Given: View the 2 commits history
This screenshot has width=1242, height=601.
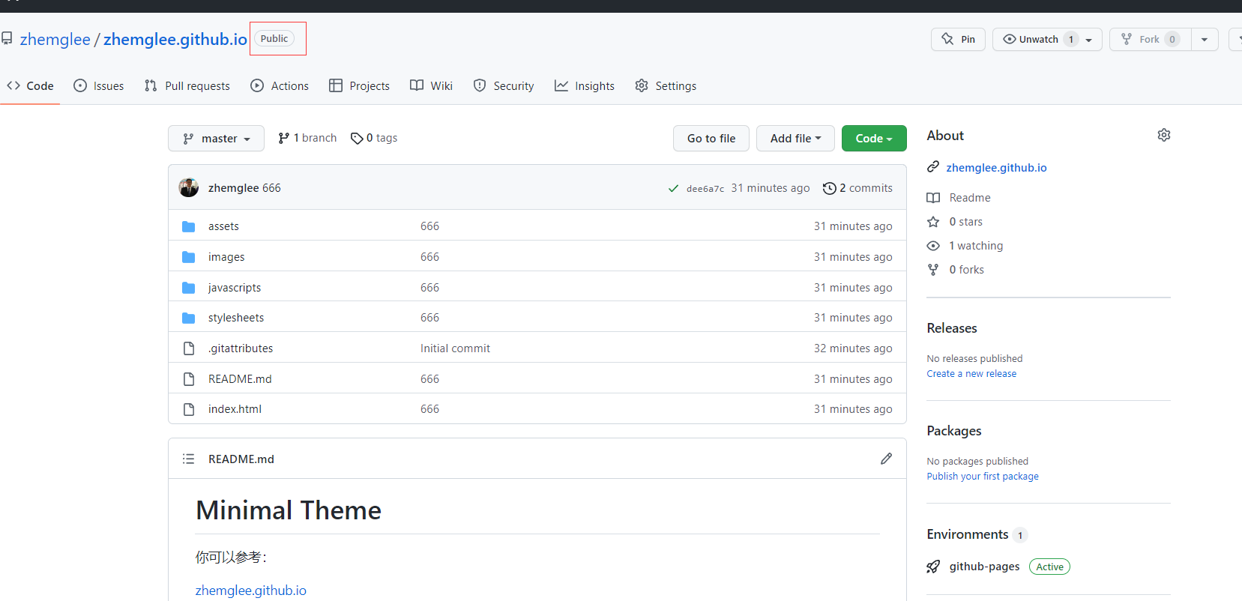Looking at the screenshot, I should pos(857,188).
